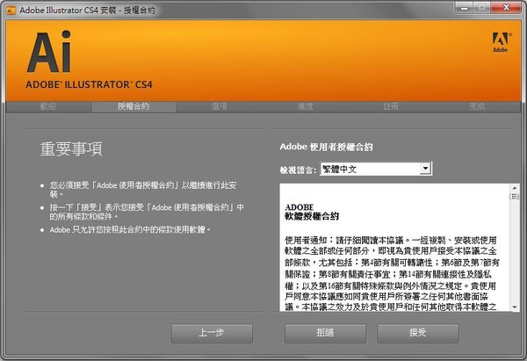Image resolution: width=527 pixels, height=361 pixels.
Task: Click the 接受 (Accept) button
Action: coord(418,333)
